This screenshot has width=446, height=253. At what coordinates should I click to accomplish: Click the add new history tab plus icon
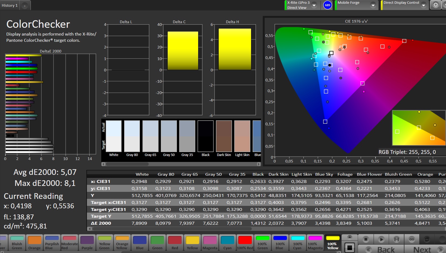point(25,6)
